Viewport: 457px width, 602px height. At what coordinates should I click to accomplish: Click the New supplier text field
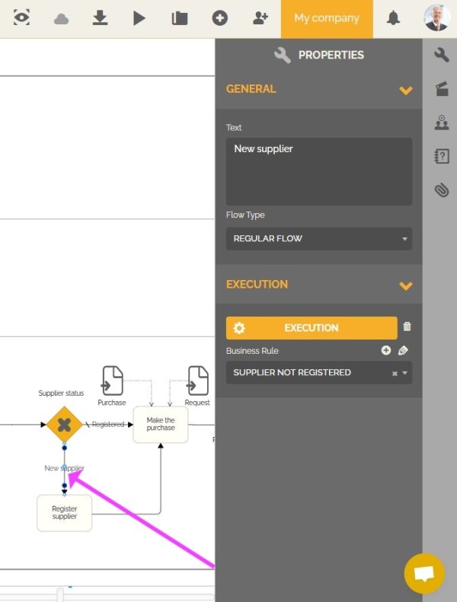318,171
